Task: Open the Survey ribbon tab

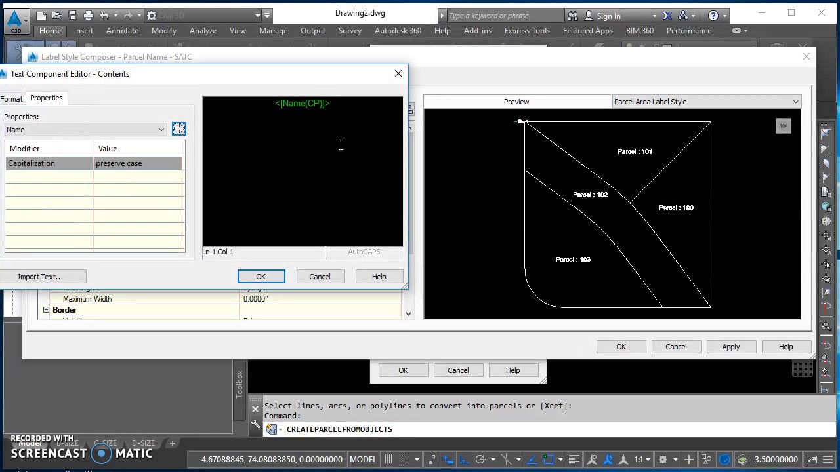Action: [x=350, y=31]
